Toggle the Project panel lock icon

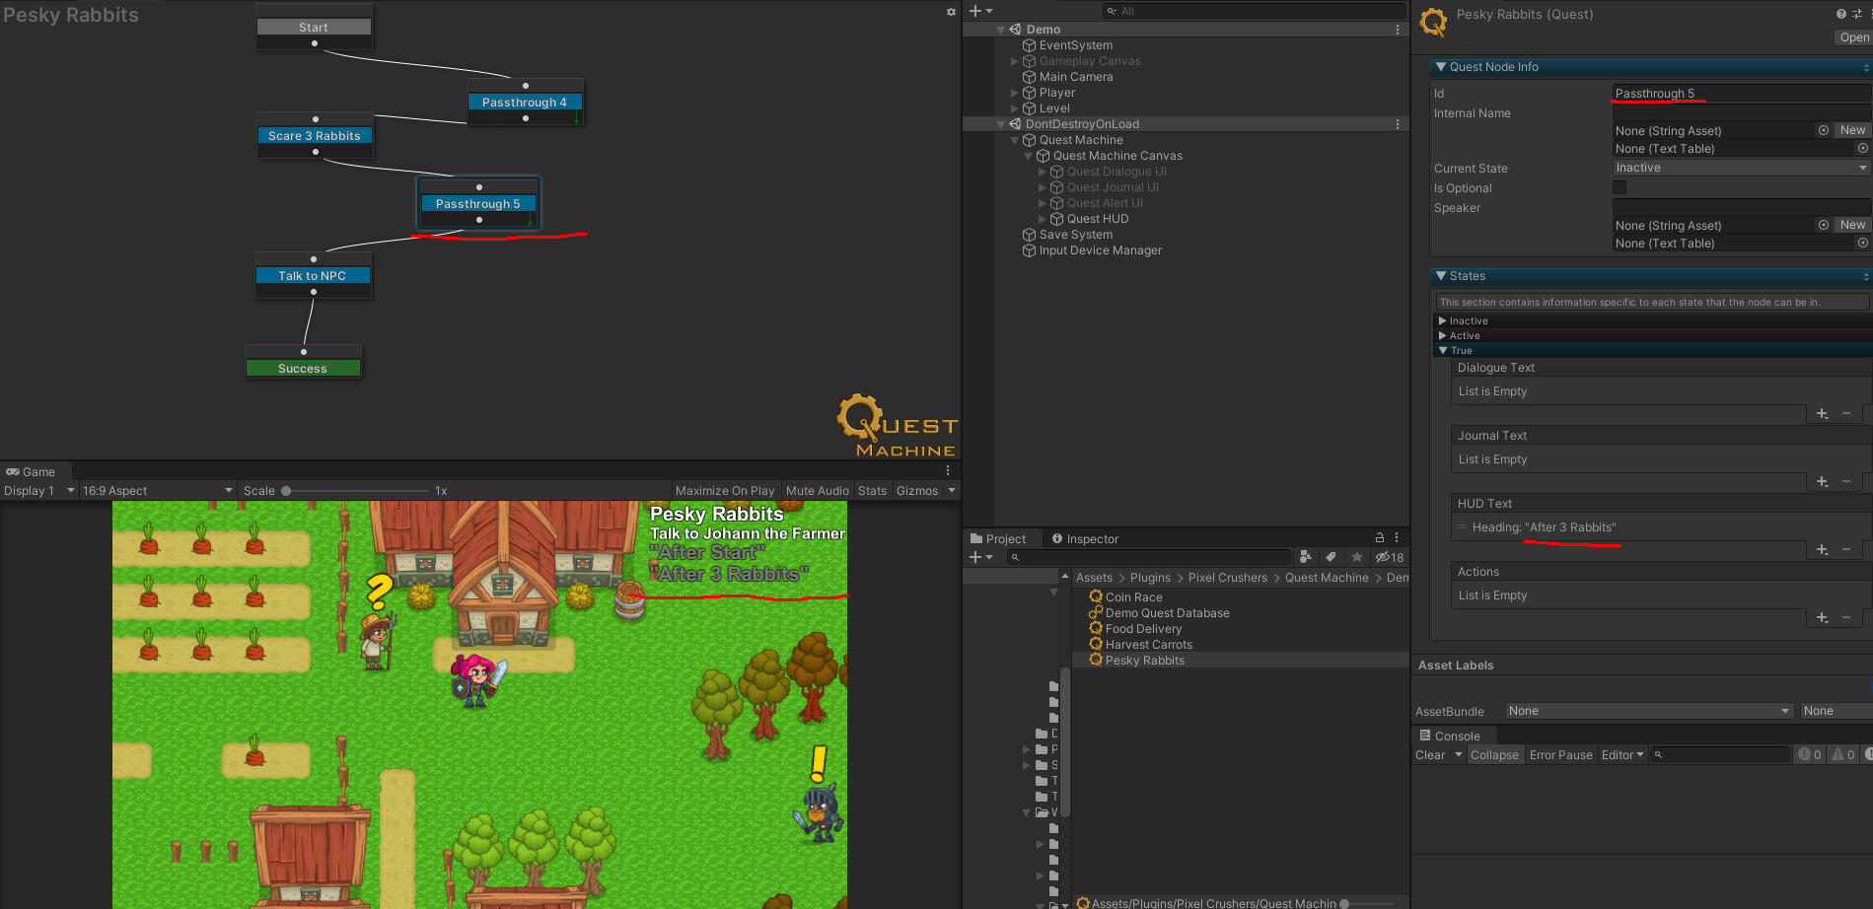(x=1380, y=538)
